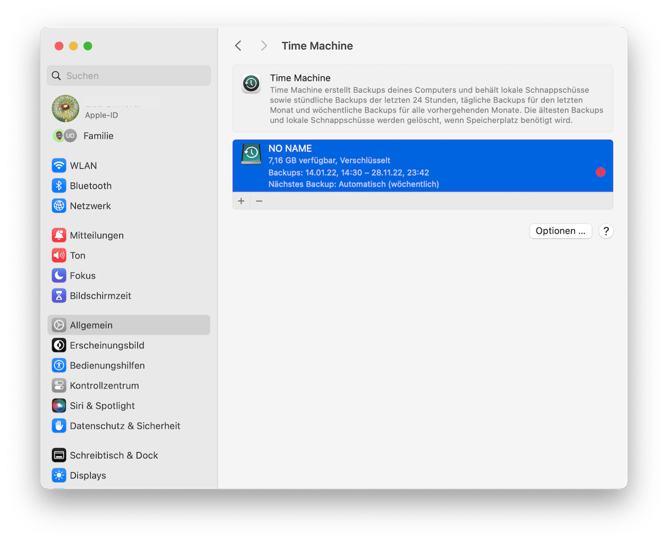Open Kontrollzentrum settings
Viewport: 668px width, 542px height.
click(129, 386)
